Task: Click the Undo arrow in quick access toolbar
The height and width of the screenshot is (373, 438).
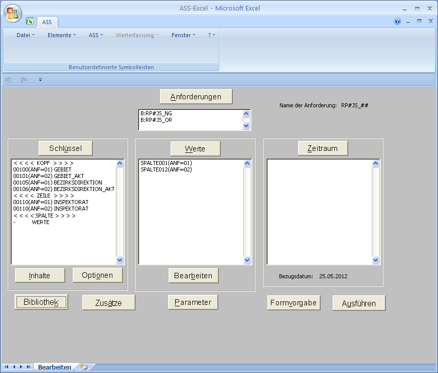Action: coord(8,80)
